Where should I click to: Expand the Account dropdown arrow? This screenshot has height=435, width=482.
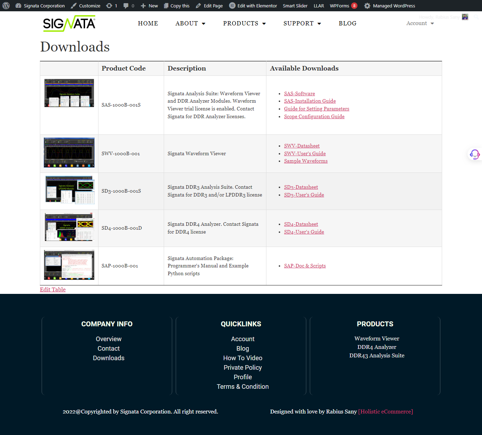432,24
